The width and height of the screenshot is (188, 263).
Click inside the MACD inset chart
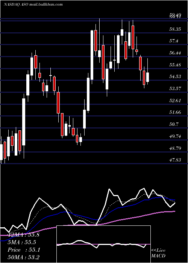click(103, 244)
